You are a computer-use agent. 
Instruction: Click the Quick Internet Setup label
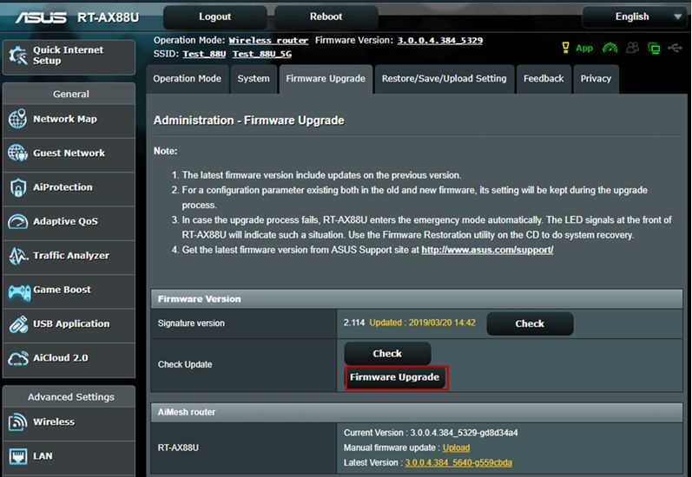[68, 56]
